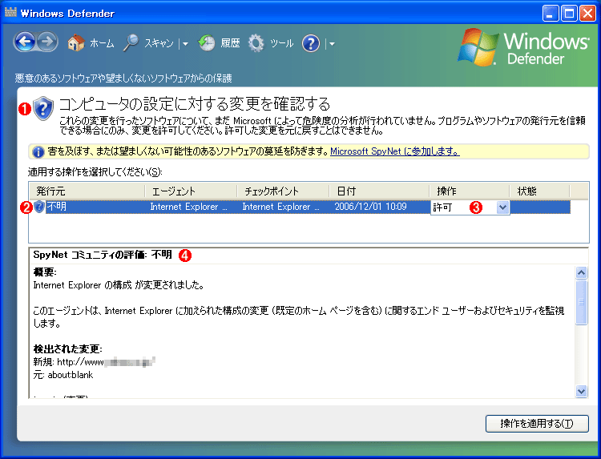Open the Home house icon
601x459 pixels.
[76, 43]
